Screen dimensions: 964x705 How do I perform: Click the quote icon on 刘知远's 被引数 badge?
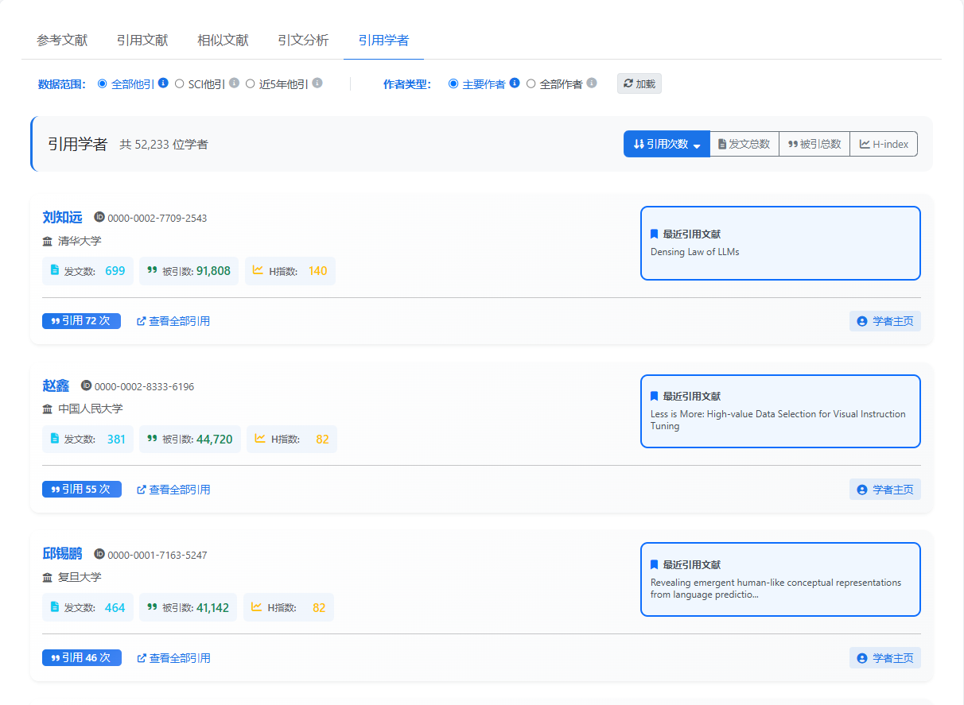pyautogui.click(x=151, y=270)
